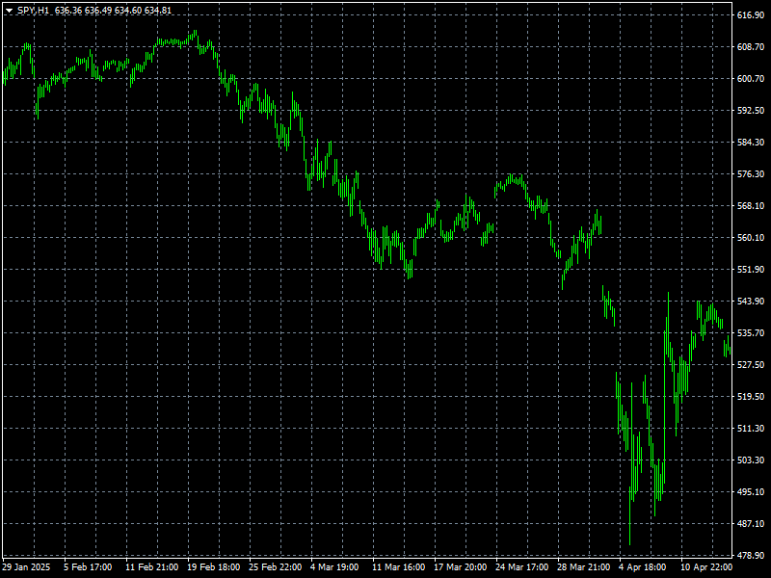Click the 11 Mar 16:00 time label
The width and height of the screenshot is (771, 578).
click(x=399, y=567)
